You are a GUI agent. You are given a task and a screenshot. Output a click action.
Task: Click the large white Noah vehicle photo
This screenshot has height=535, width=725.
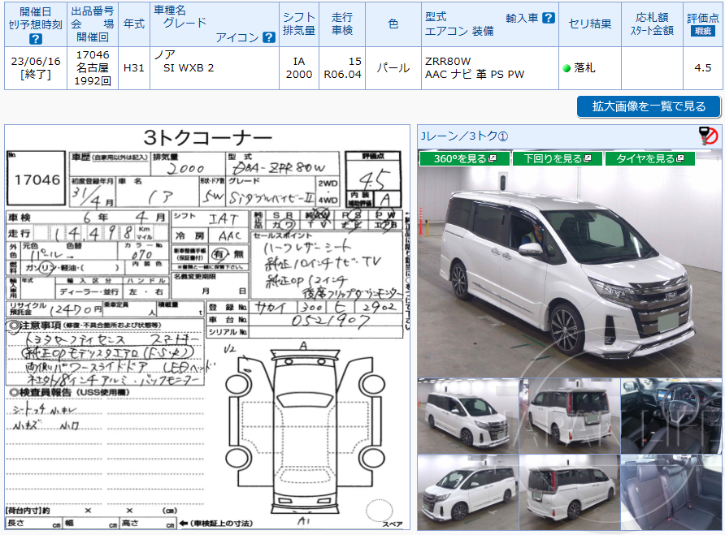point(569,268)
